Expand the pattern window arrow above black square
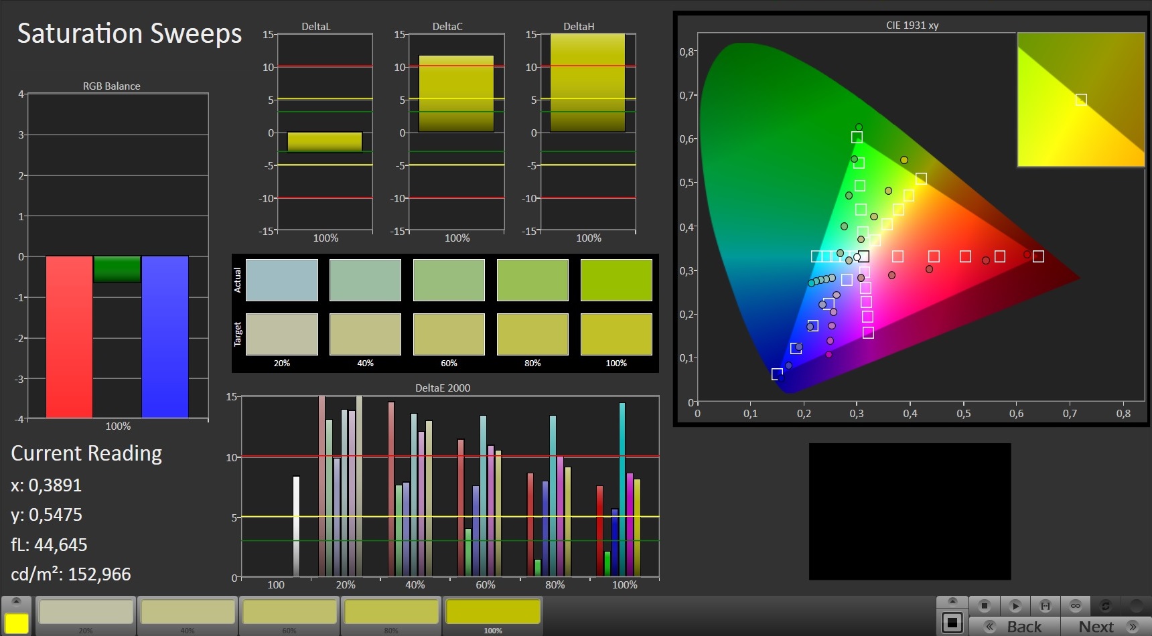Screen dimensions: 1152x636 [x=952, y=601]
